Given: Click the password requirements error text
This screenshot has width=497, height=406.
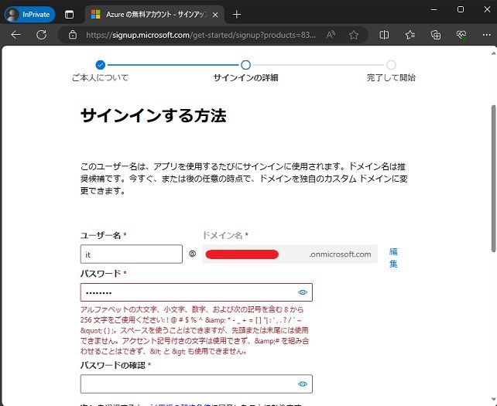Looking at the screenshot, I should [x=194, y=330].
